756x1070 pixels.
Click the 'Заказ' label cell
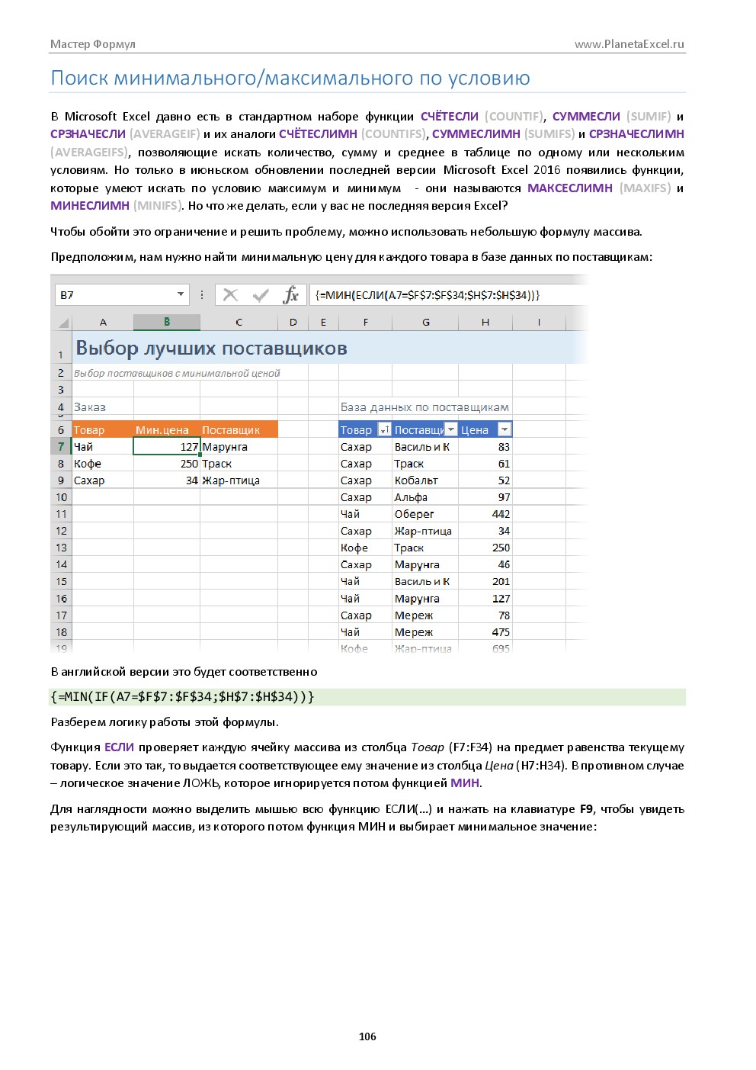[90, 407]
